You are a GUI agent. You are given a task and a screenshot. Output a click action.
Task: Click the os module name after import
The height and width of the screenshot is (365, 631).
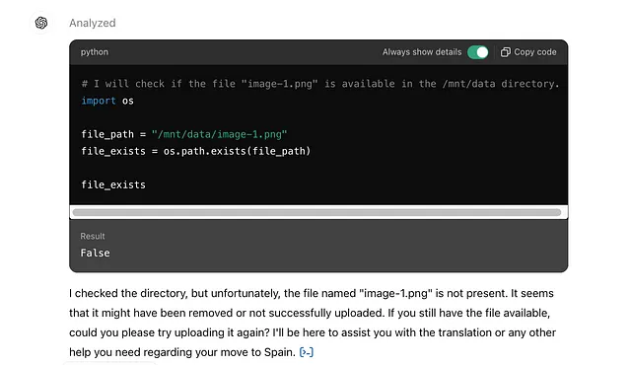[128, 101]
